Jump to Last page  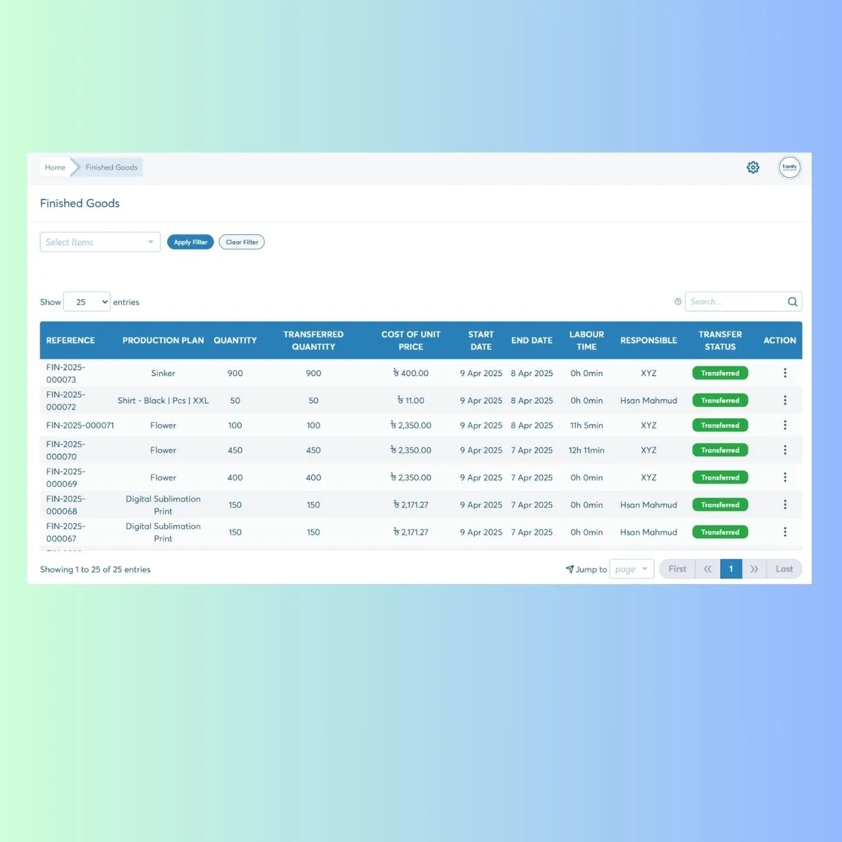click(783, 569)
